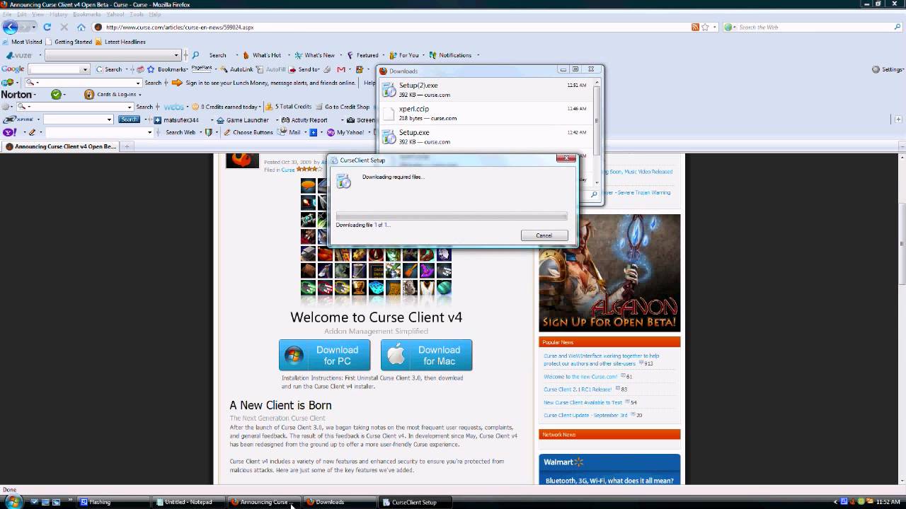Screen dimensions: 906x509
Task: Select Setup(2).exe in Downloads window
Action: pyautogui.click(x=486, y=89)
